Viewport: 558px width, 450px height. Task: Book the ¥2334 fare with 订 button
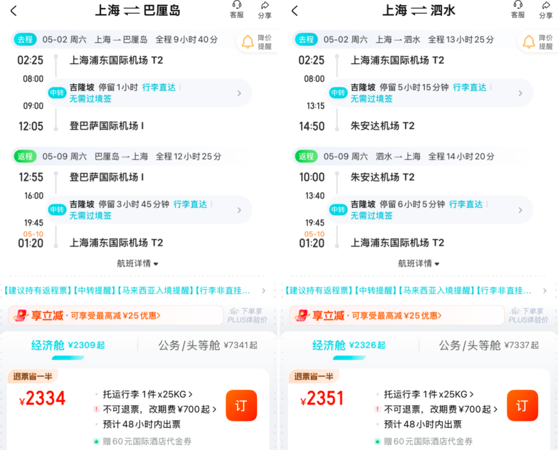pos(241,406)
